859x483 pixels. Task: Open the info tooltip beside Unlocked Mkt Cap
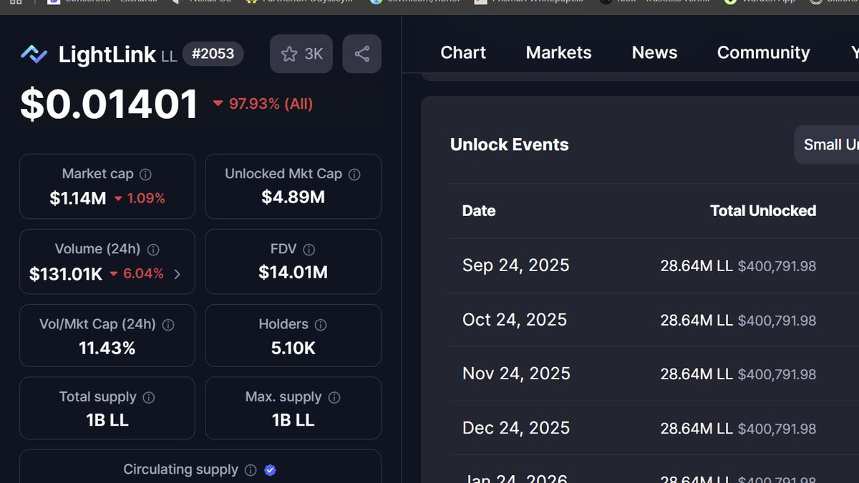pos(354,174)
